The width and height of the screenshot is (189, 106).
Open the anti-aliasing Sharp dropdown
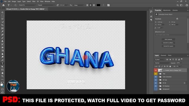(x=79, y=5)
